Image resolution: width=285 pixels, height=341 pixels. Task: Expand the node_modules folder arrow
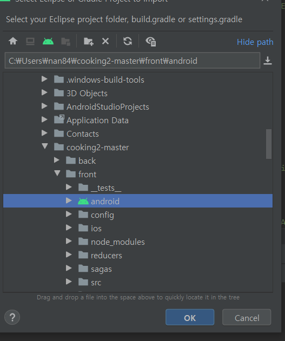coord(69,241)
